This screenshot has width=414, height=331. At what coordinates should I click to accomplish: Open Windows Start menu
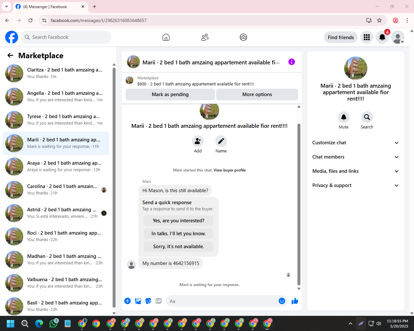coord(11,324)
